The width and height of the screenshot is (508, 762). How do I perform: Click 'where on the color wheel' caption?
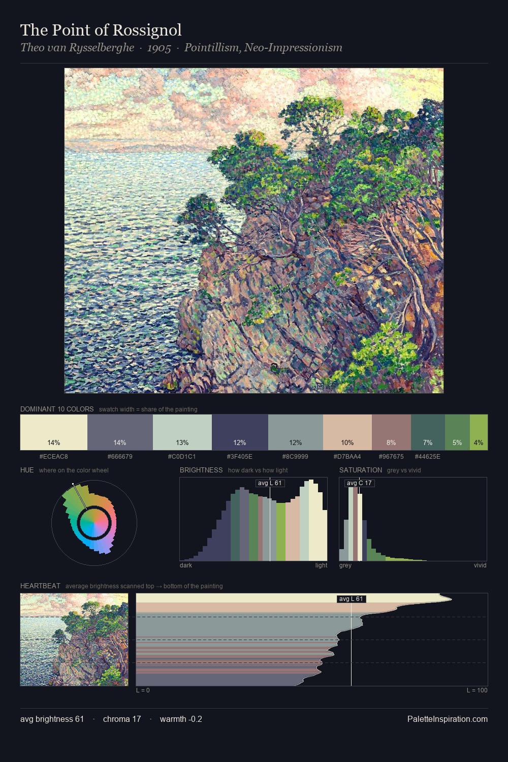pos(74,470)
